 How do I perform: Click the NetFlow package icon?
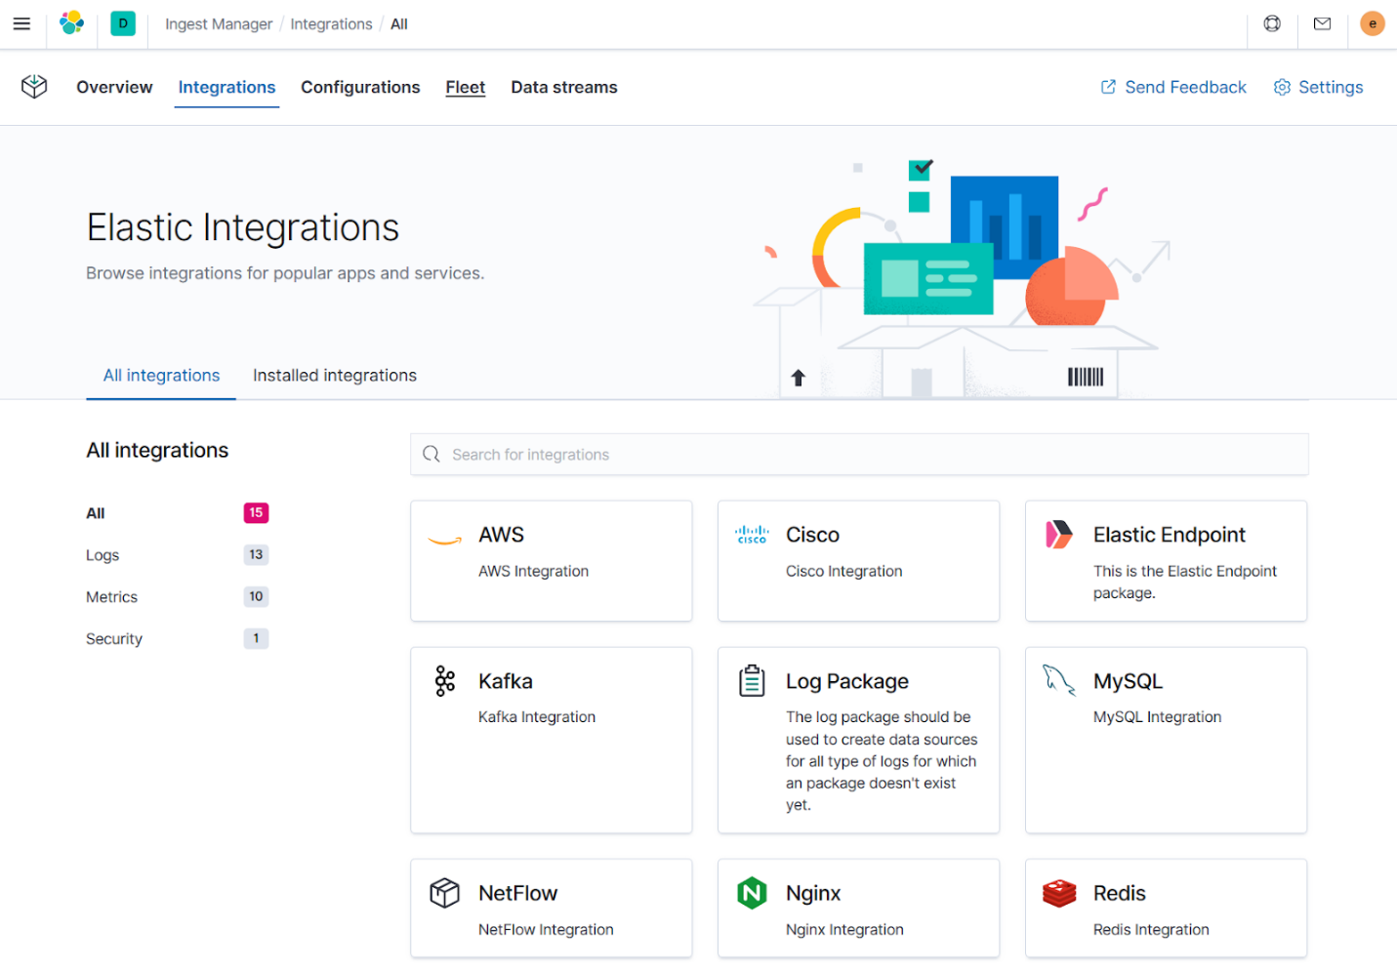444,893
